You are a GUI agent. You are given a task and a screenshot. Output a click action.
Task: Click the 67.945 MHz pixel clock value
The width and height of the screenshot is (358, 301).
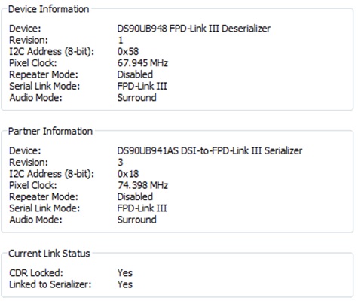pos(142,63)
